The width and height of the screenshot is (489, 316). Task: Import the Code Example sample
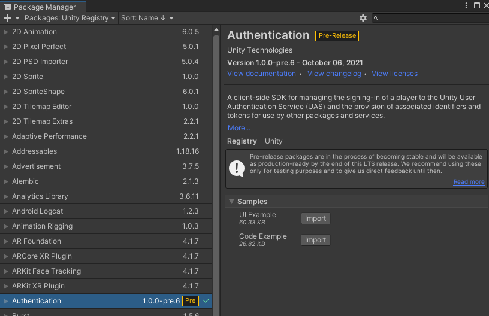[315, 240]
